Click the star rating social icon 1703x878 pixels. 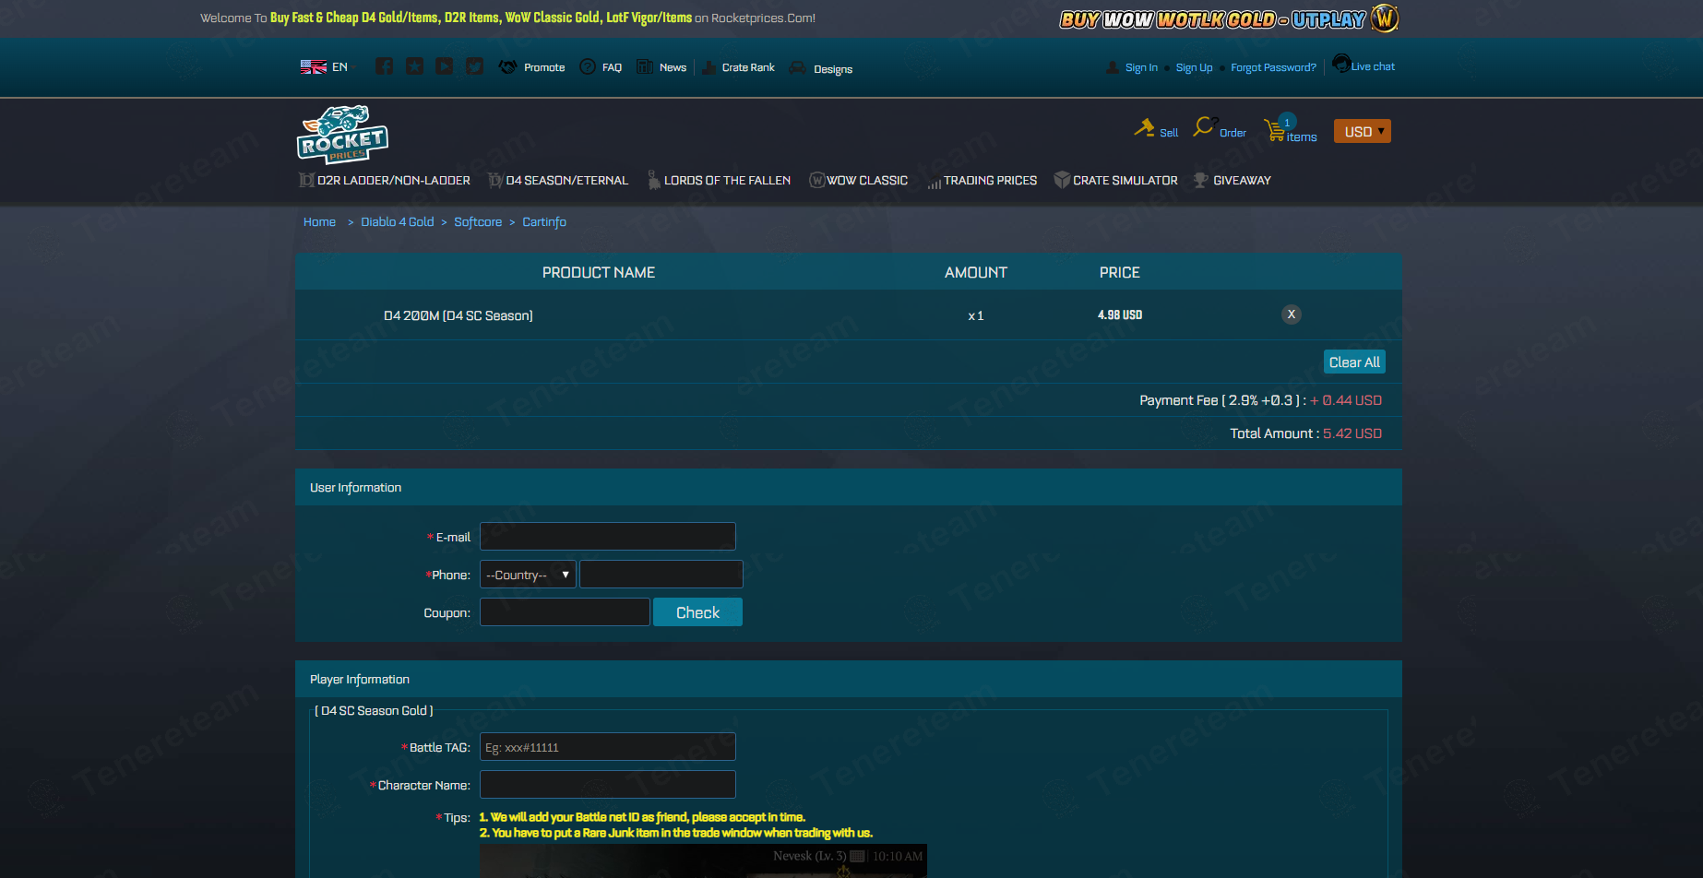click(415, 66)
